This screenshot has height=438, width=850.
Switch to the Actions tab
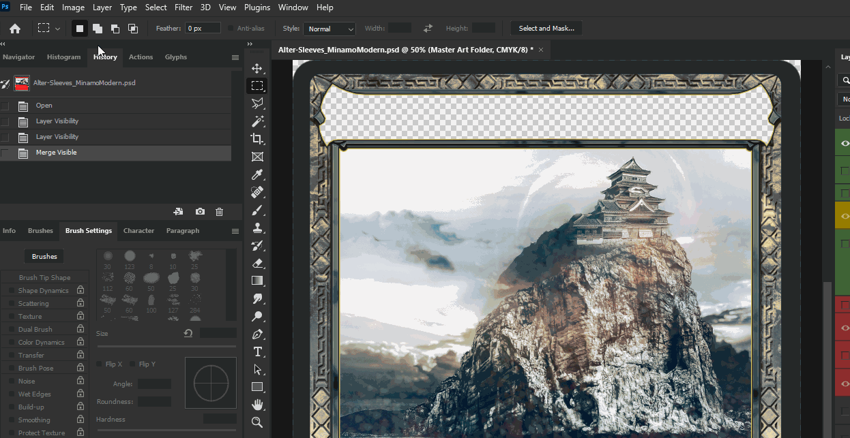(x=141, y=57)
